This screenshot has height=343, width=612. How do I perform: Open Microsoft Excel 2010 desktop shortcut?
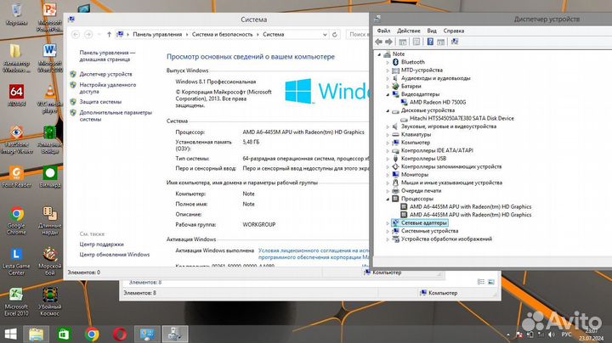coord(16,297)
